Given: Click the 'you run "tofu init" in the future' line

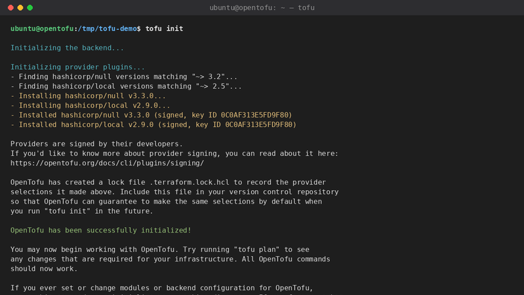Looking at the screenshot, I should [82, 211].
